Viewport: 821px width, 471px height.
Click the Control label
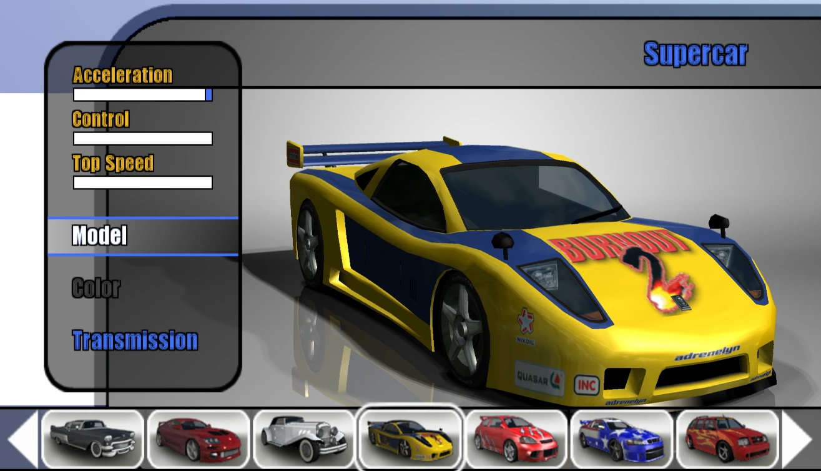[101, 119]
